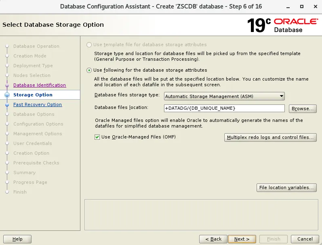Screen dimensions: 322x245
Task: Click the Fast Recovery Option step bullet
Action: (x=7, y=104)
